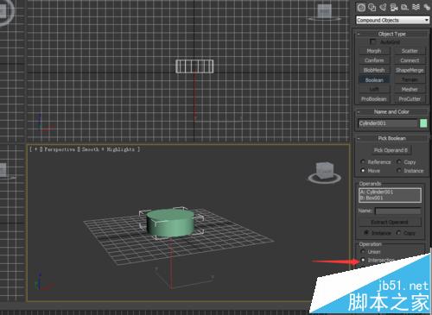Open the Perspective viewport label menu
Image resolution: width=432 pixels, height=315 pixels.
[60, 149]
